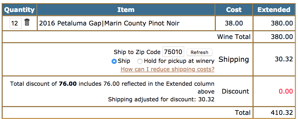The height and width of the screenshot is (119, 298).
Task: Click the Item column header
Action: [126, 10]
